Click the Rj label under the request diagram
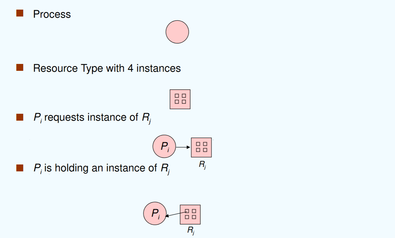The width and height of the screenshot is (395, 238). point(202,165)
